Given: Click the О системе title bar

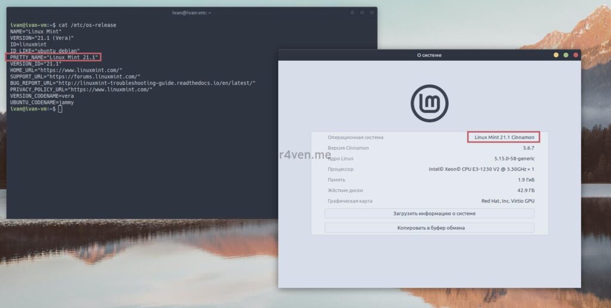Looking at the screenshot, I should pos(429,55).
